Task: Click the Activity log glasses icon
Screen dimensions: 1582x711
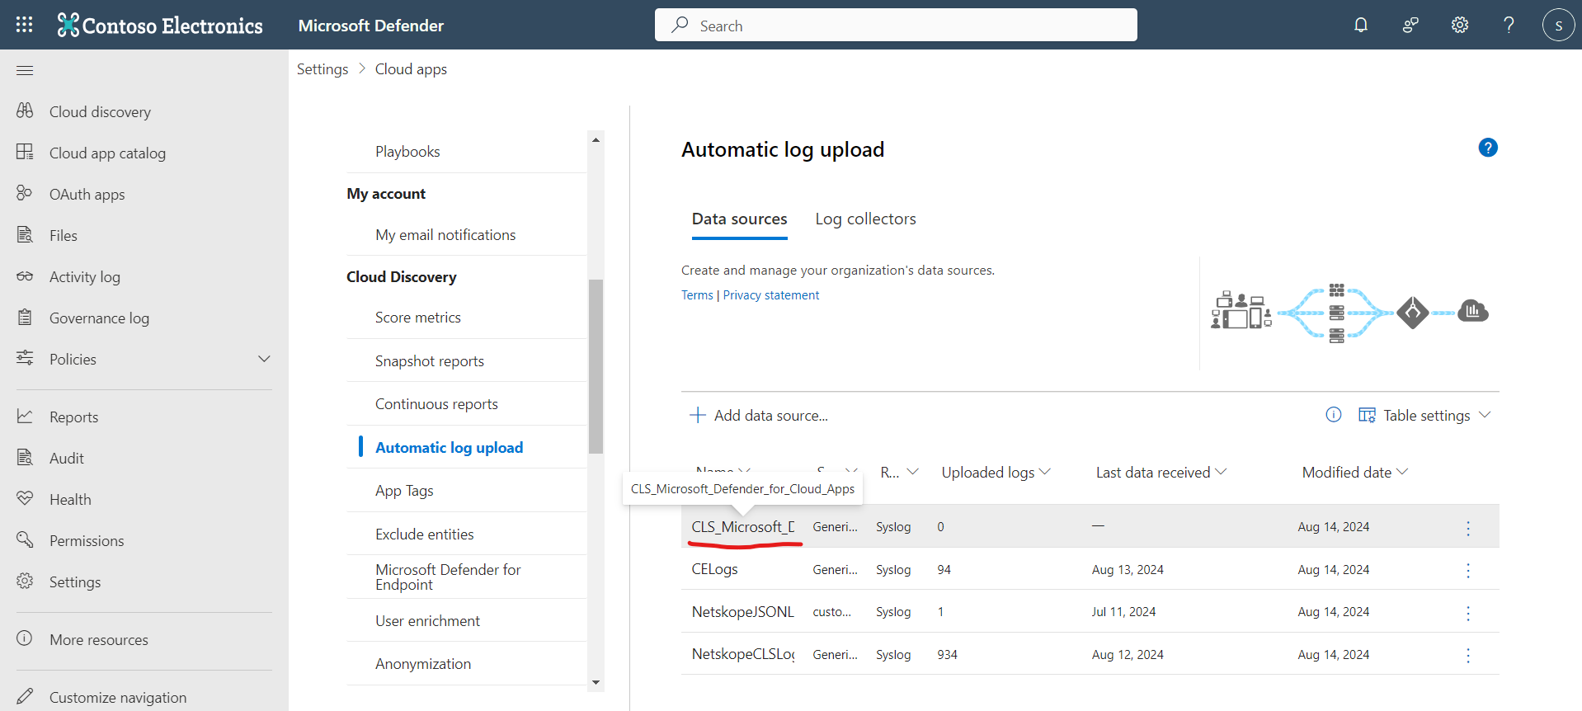Action: 25,276
